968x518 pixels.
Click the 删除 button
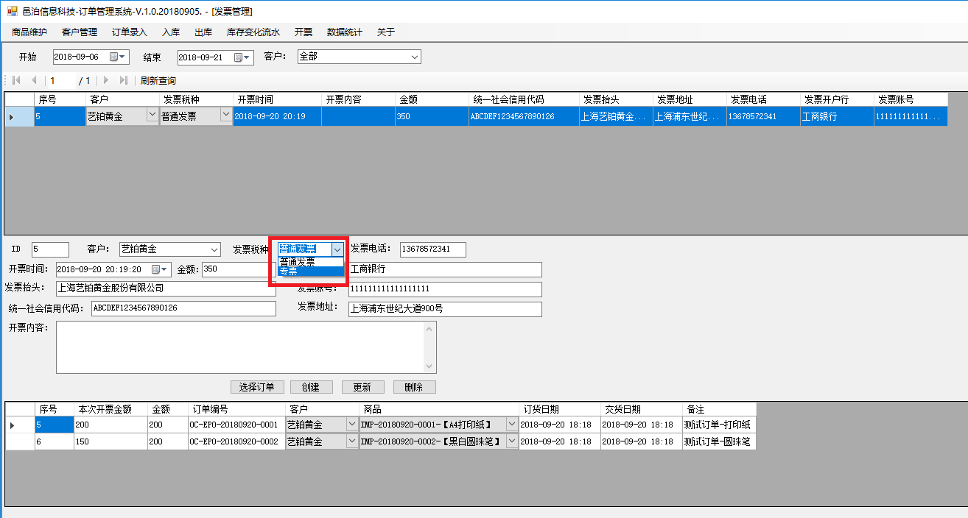[414, 387]
